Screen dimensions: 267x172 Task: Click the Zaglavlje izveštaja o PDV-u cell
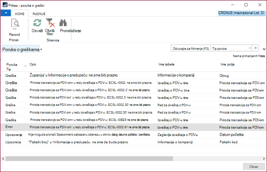(x=178, y=135)
